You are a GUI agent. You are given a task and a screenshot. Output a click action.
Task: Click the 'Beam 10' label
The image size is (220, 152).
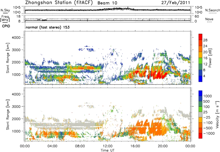(x=107, y=3)
